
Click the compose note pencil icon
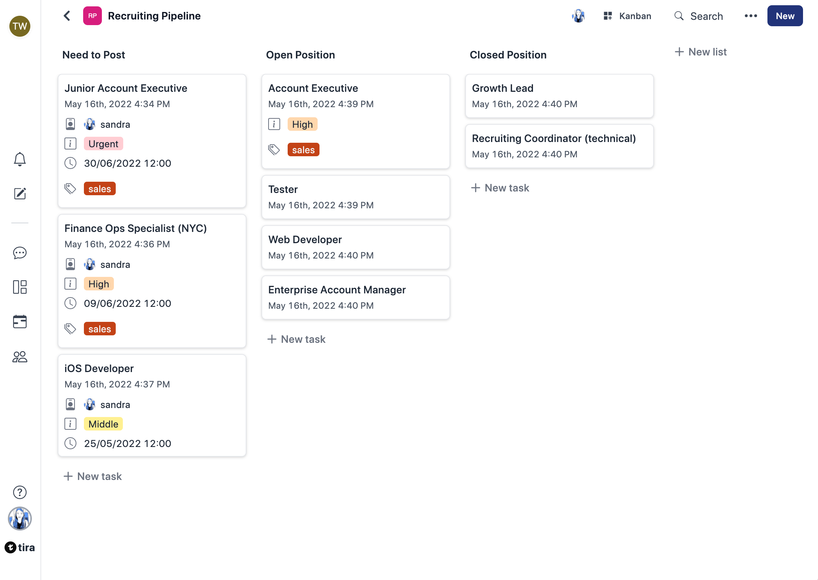20,194
